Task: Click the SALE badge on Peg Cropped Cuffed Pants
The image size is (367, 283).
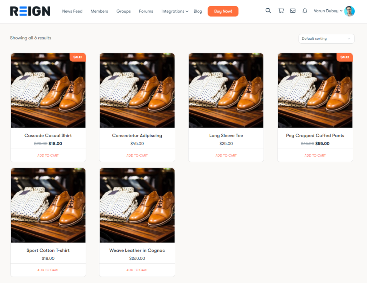Action: (x=344, y=57)
